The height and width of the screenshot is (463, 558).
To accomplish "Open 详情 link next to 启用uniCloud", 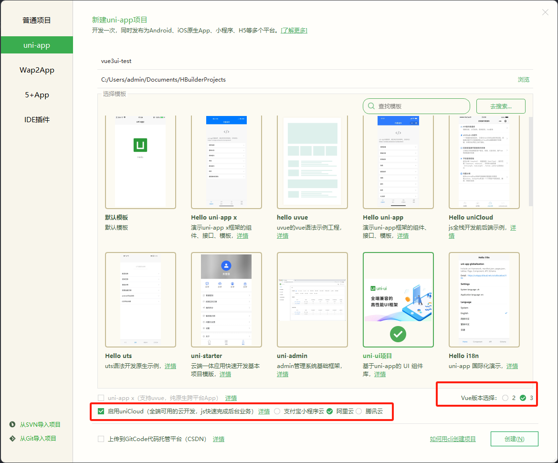I will (264, 411).
